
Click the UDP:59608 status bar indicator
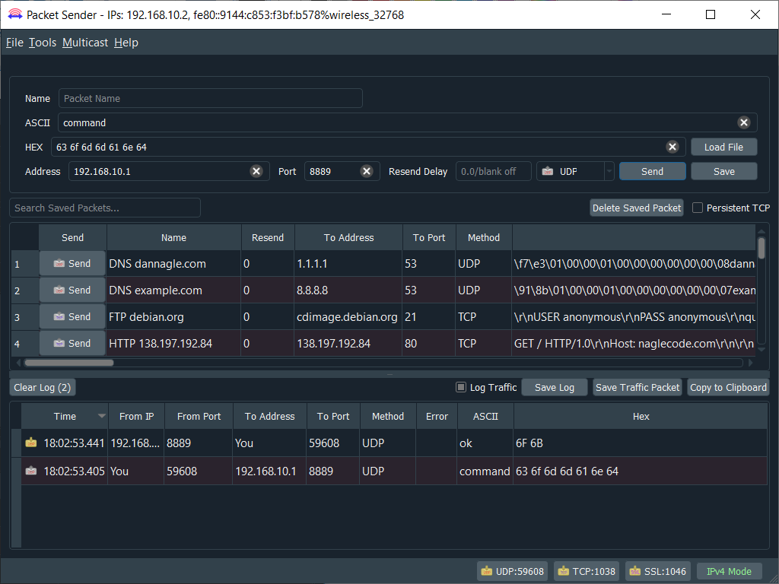(x=512, y=571)
